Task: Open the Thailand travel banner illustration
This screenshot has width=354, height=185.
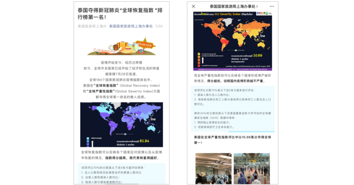Action: click(x=122, y=46)
